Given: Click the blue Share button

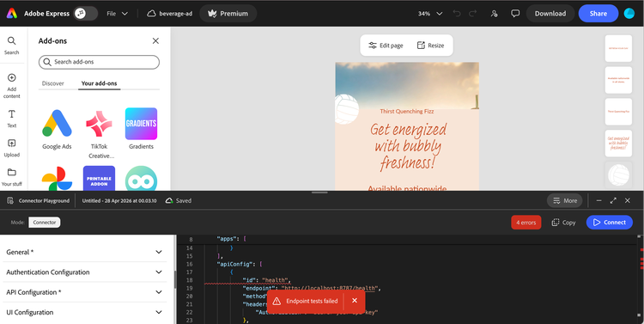Looking at the screenshot, I should tap(598, 14).
